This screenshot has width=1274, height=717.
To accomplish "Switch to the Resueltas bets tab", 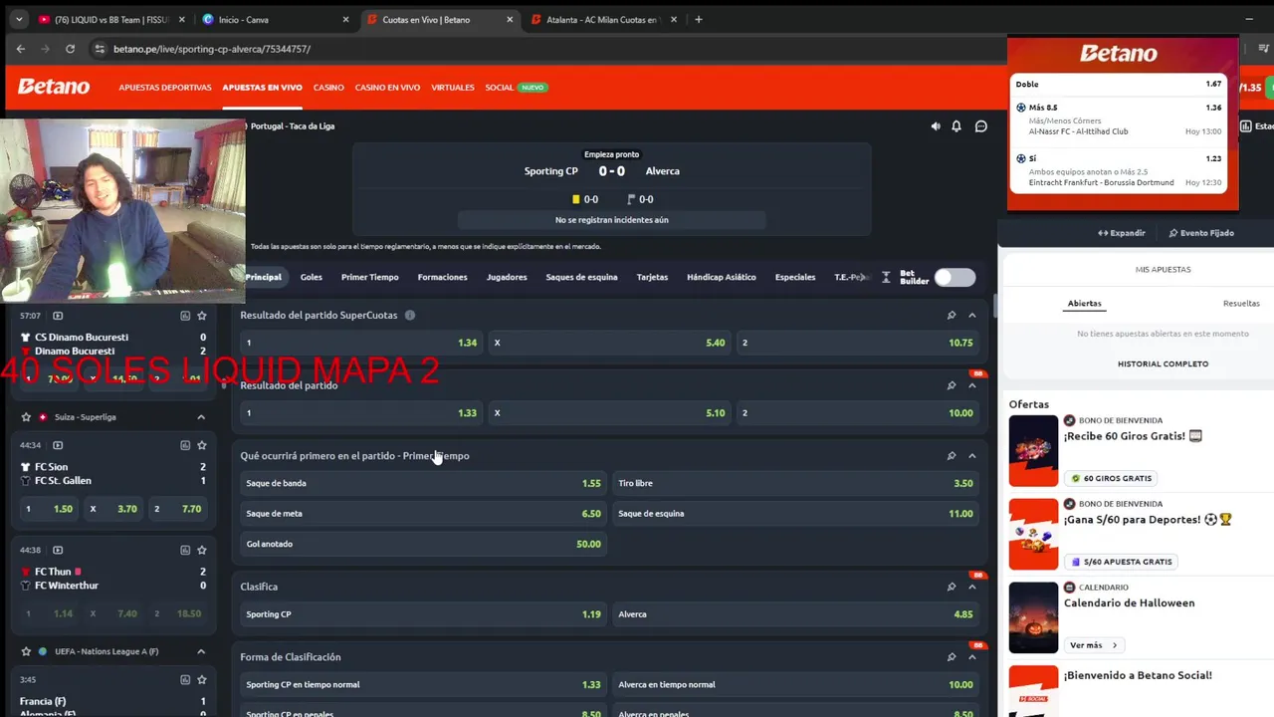I will (1241, 304).
